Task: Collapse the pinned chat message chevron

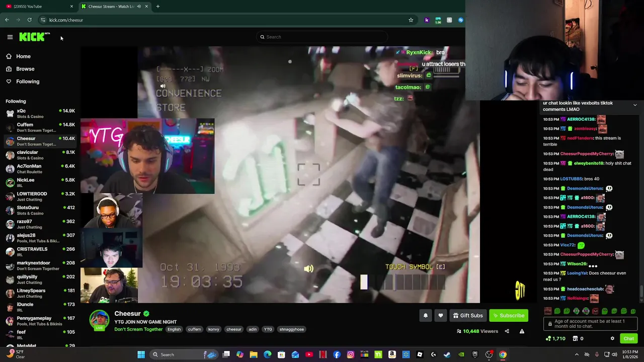Action: coord(635,105)
